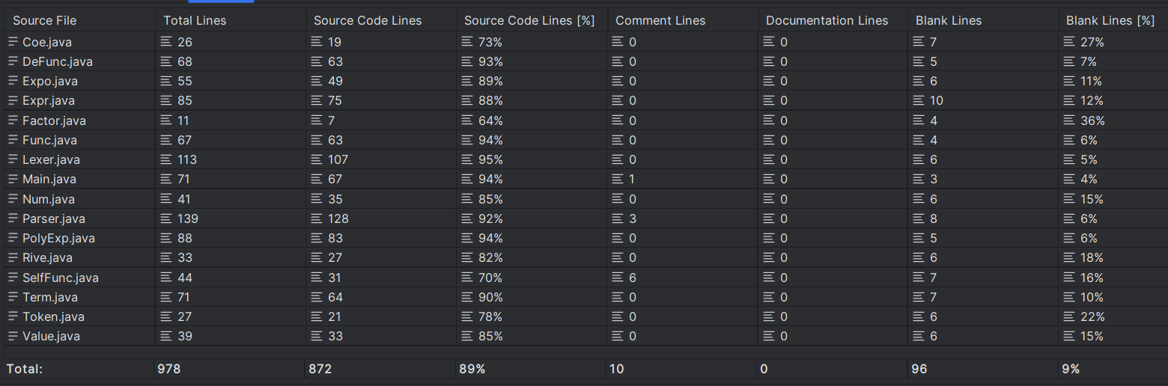Click SelfFunc.java source percentage 70%
This screenshot has height=386, width=1168.
(x=490, y=278)
